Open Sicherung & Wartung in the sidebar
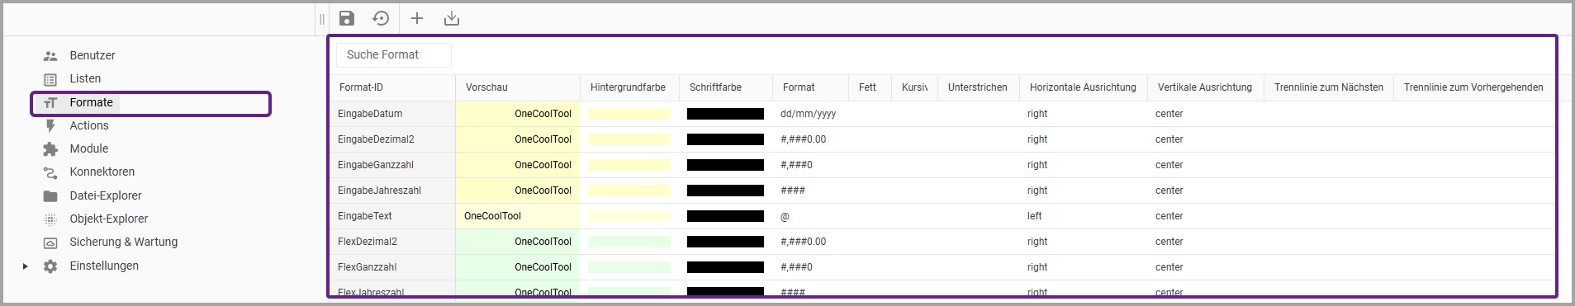Image resolution: width=1575 pixels, height=306 pixels. click(x=124, y=242)
